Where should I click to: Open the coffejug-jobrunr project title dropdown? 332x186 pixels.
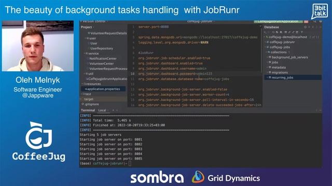pyautogui.click(x=201, y=21)
